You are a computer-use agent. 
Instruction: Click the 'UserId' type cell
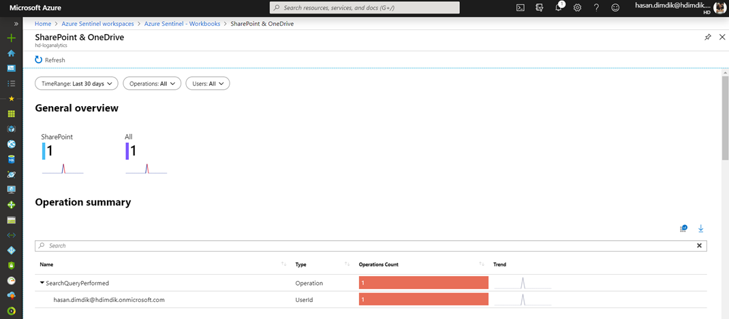(x=304, y=299)
